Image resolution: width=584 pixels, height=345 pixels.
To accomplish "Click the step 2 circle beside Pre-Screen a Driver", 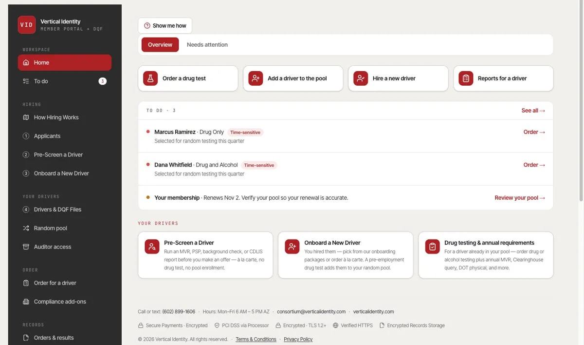I will tap(26, 155).
